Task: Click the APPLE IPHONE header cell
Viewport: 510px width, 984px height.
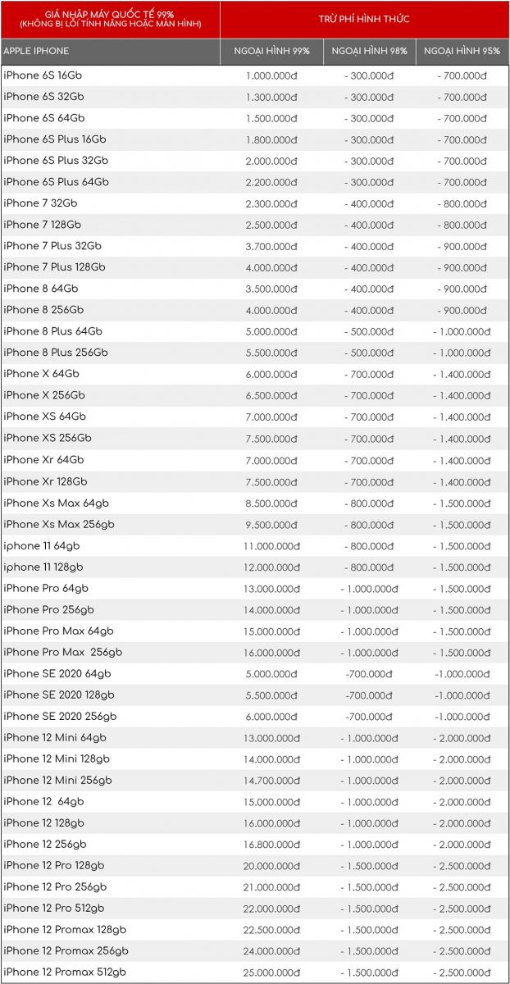Action: (35, 52)
